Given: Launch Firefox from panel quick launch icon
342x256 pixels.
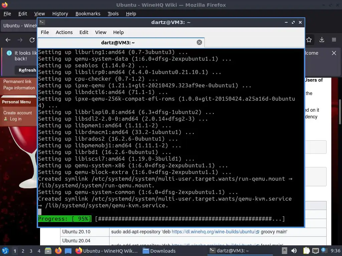Looking at the screenshot, I should (x=58, y=251).
